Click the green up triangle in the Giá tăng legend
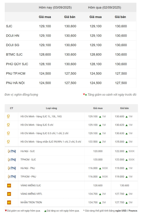This screenshot has width=143, height=216. pos(45,211)
